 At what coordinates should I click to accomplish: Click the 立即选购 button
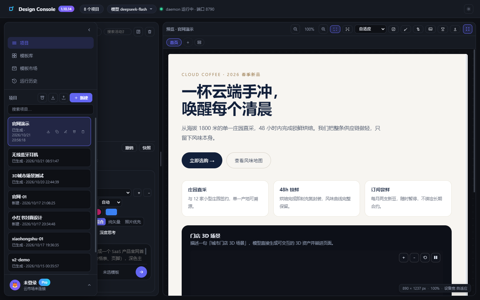pyautogui.click(x=202, y=160)
